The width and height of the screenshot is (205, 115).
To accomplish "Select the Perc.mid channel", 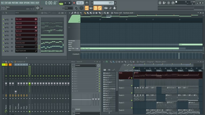I will (x=26, y=19).
